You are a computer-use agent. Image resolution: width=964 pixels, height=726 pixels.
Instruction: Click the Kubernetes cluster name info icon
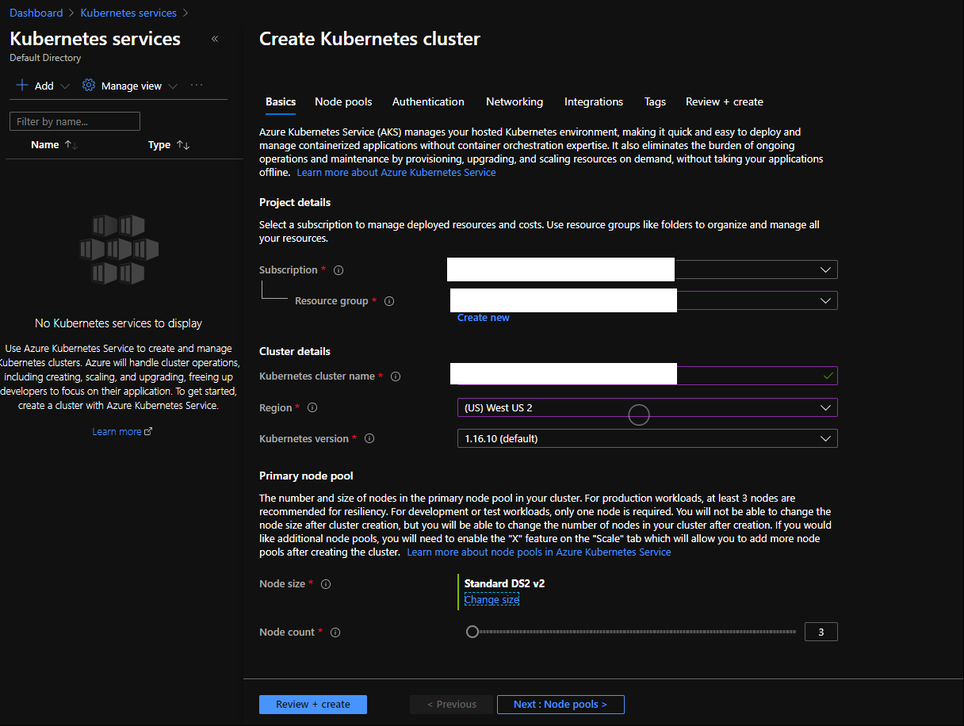(396, 376)
